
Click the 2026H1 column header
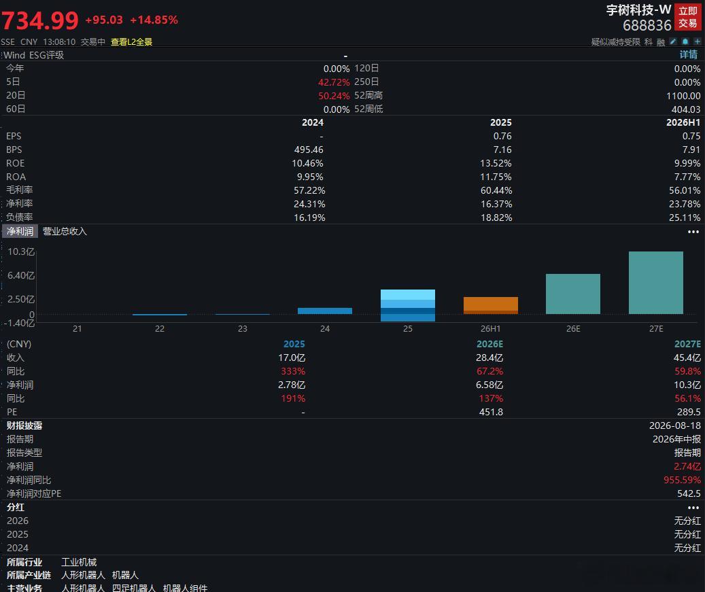(x=683, y=122)
